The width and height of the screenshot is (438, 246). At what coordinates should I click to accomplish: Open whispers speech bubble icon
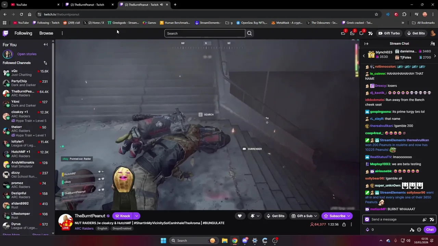tap(361, 33)
